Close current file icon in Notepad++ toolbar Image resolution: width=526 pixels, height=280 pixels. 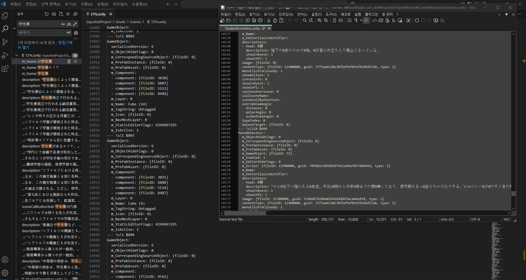tap(248, 20)
